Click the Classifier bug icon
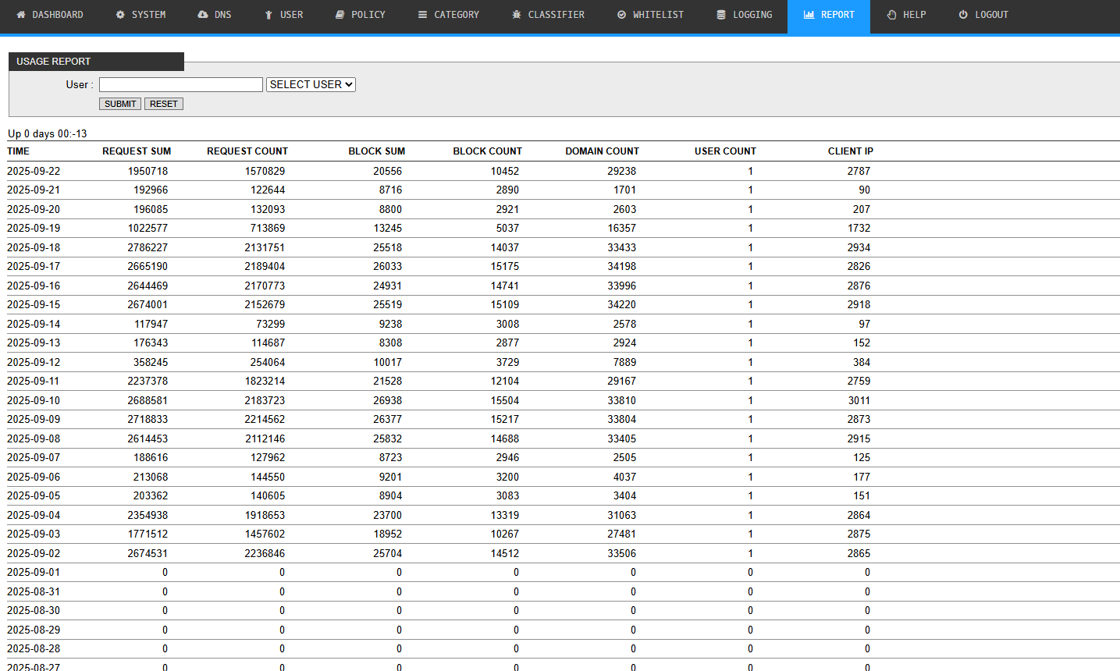The image size is (1120, 671). tap(517, 15)
